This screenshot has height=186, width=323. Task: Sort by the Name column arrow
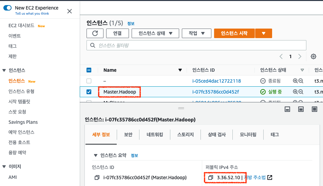[180, 70]
